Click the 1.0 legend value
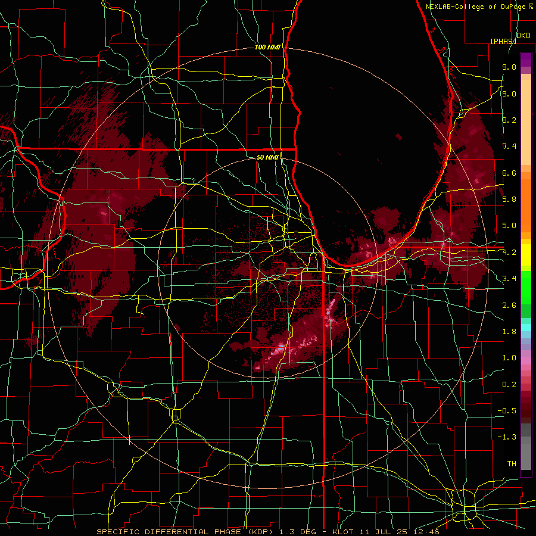 click(x=509, y=357)
